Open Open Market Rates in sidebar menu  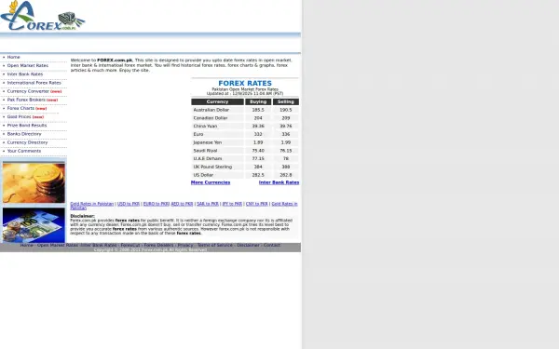pos(27,65)
